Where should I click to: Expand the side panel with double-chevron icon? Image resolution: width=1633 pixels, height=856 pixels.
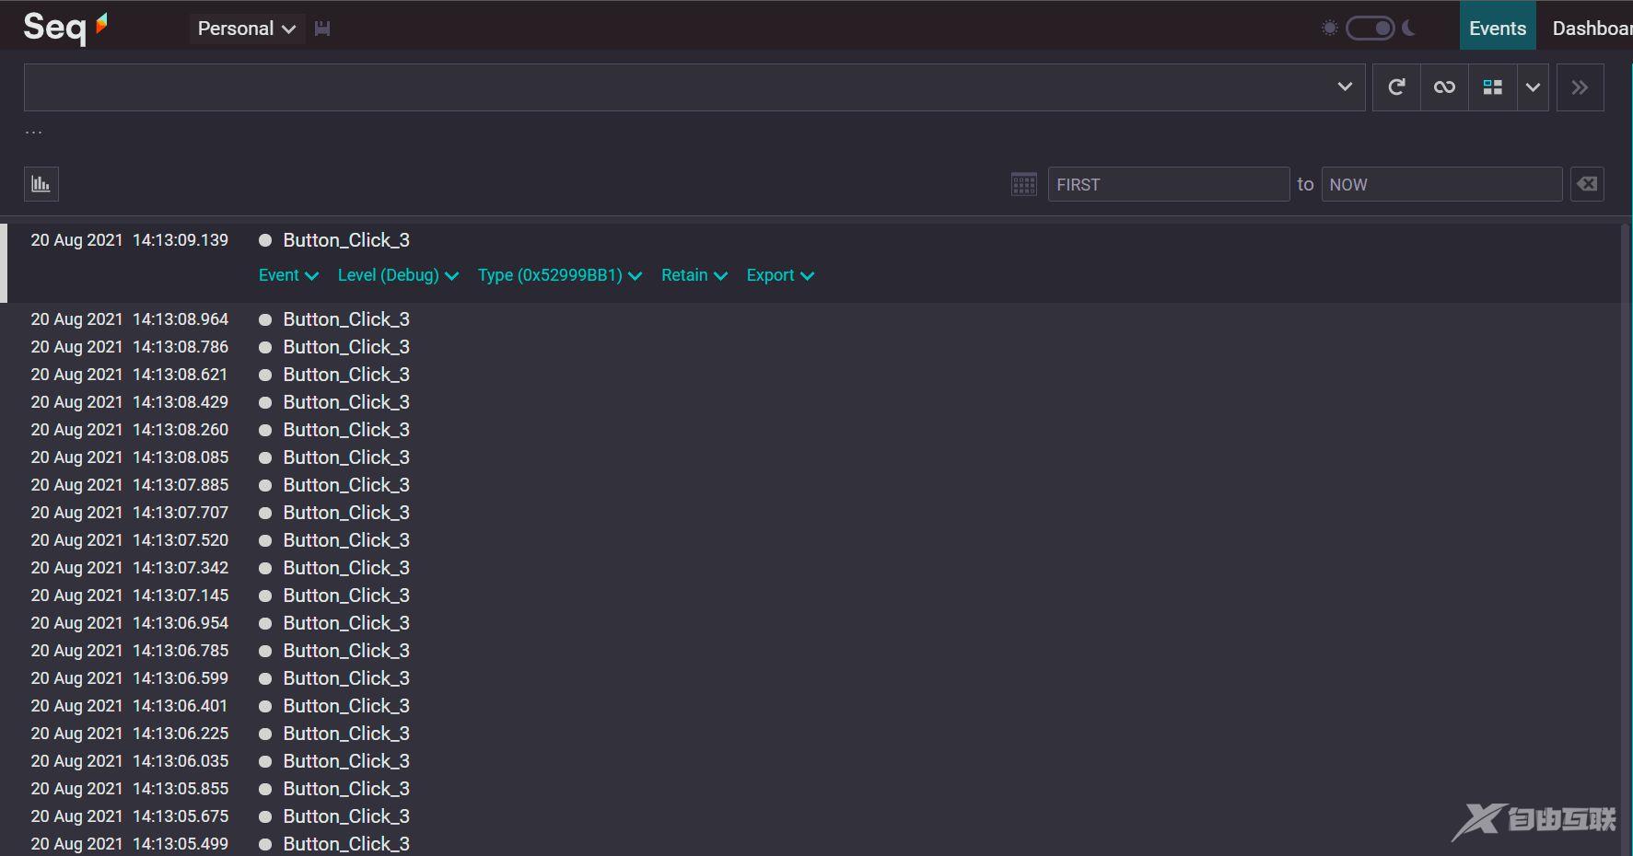point(1580,87)
